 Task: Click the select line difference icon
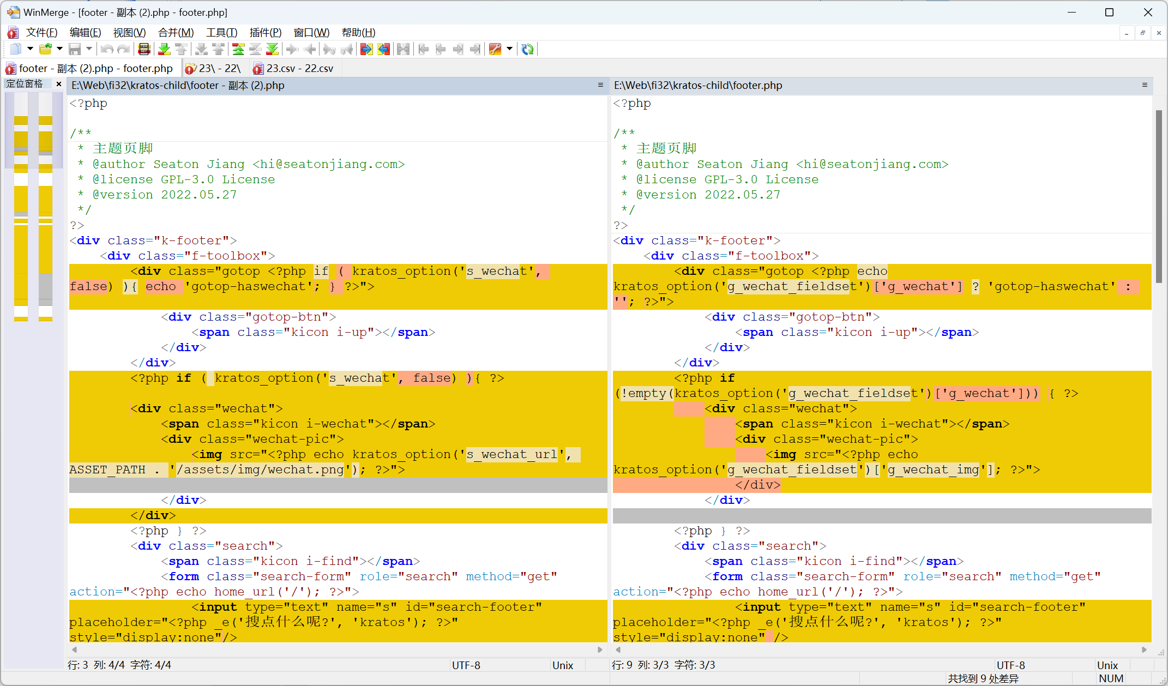[144, 49]
